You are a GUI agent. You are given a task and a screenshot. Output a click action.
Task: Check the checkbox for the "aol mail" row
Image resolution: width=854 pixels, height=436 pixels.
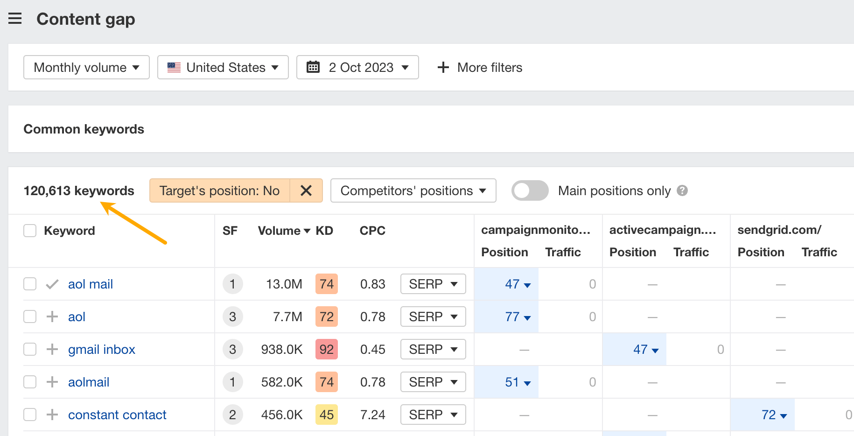tap(29, 284)
